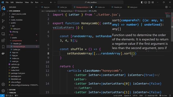
Task: Toggle the secondary side bar layout icon
Action: 149,2
